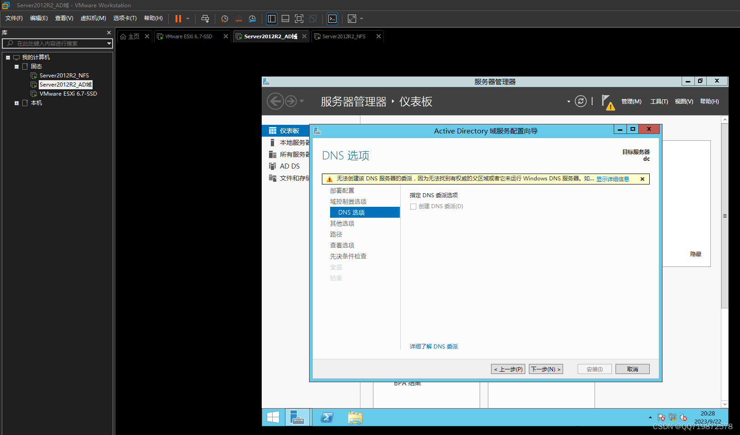Screen dimensions: 740x435
Task: Click the 上一步(P) button
Action: coord(508,369)
